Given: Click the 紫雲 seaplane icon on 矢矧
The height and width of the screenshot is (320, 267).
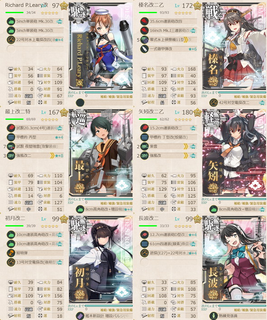Looking at the screenshot, I should (144, 146).
